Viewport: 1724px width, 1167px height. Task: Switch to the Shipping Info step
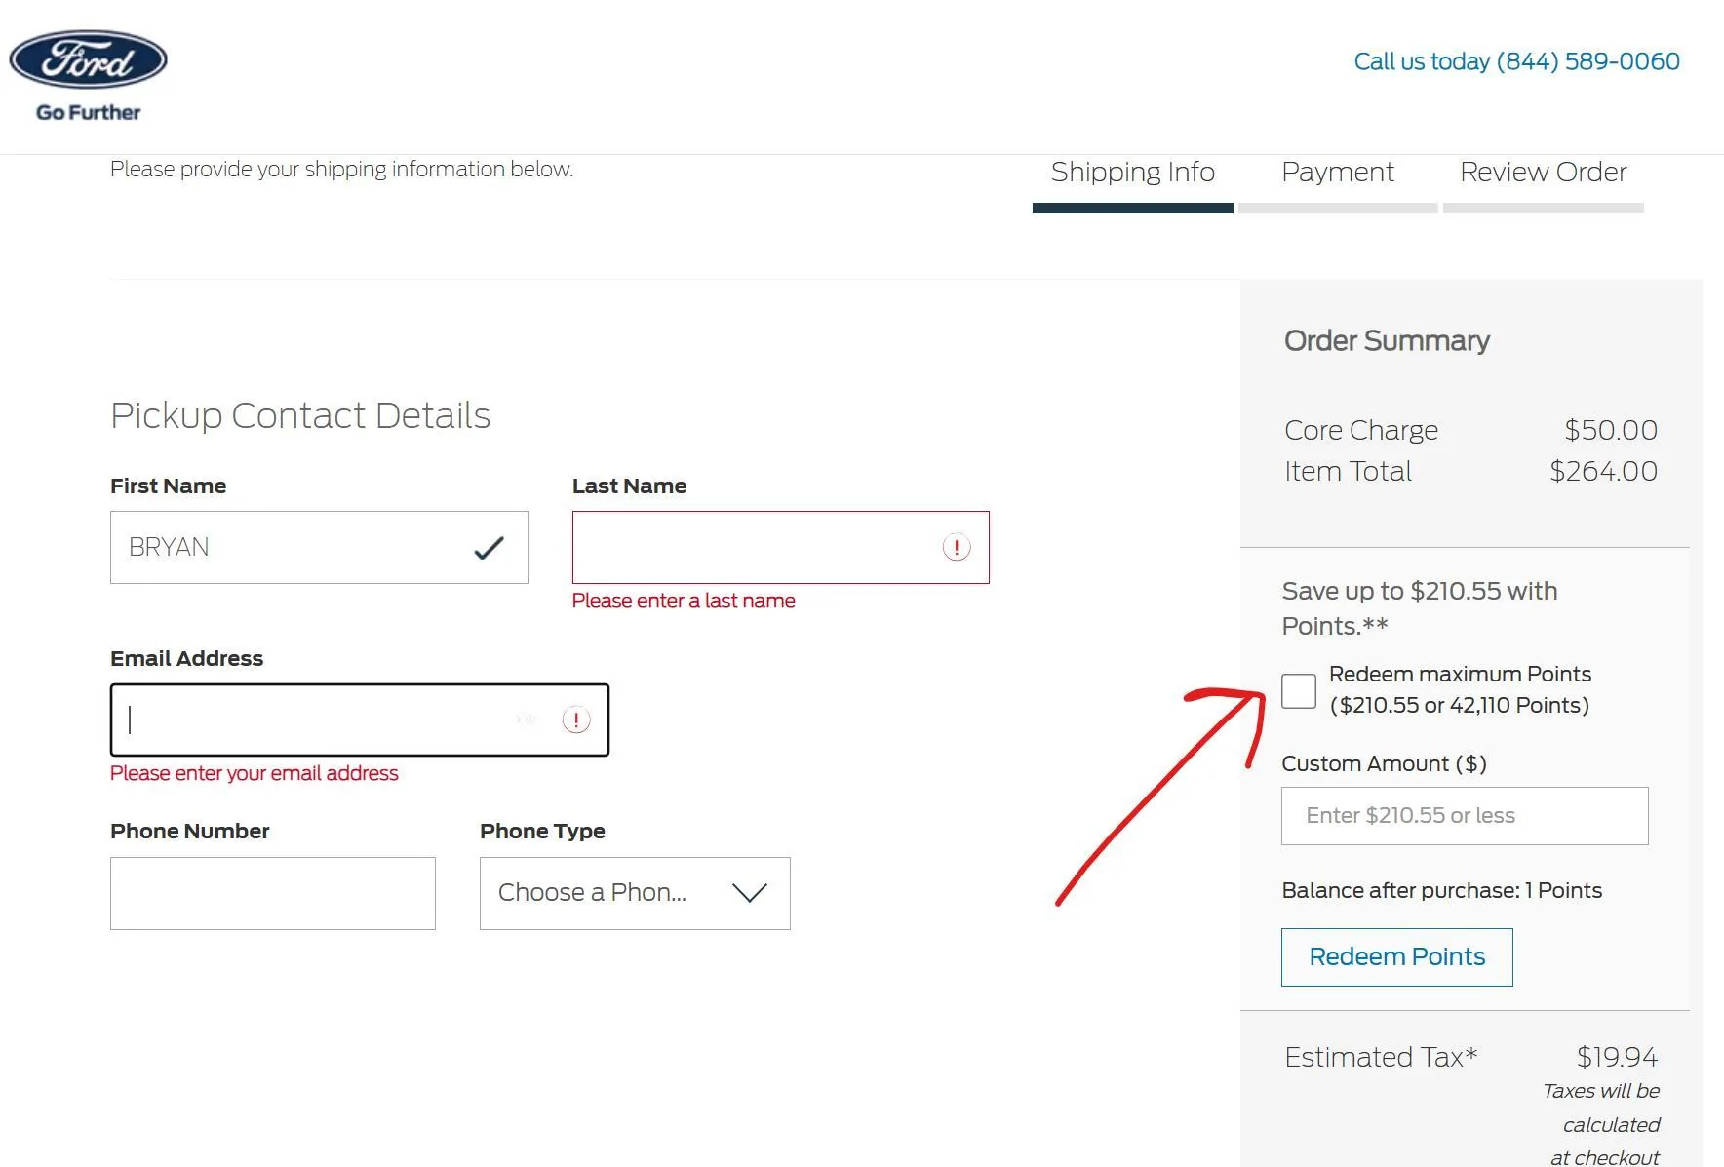(1132, 173)
